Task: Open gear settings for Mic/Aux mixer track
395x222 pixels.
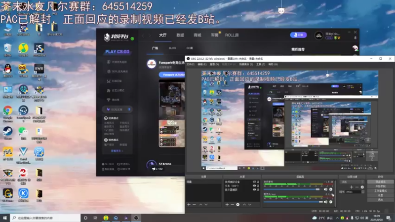Action: 331,202
